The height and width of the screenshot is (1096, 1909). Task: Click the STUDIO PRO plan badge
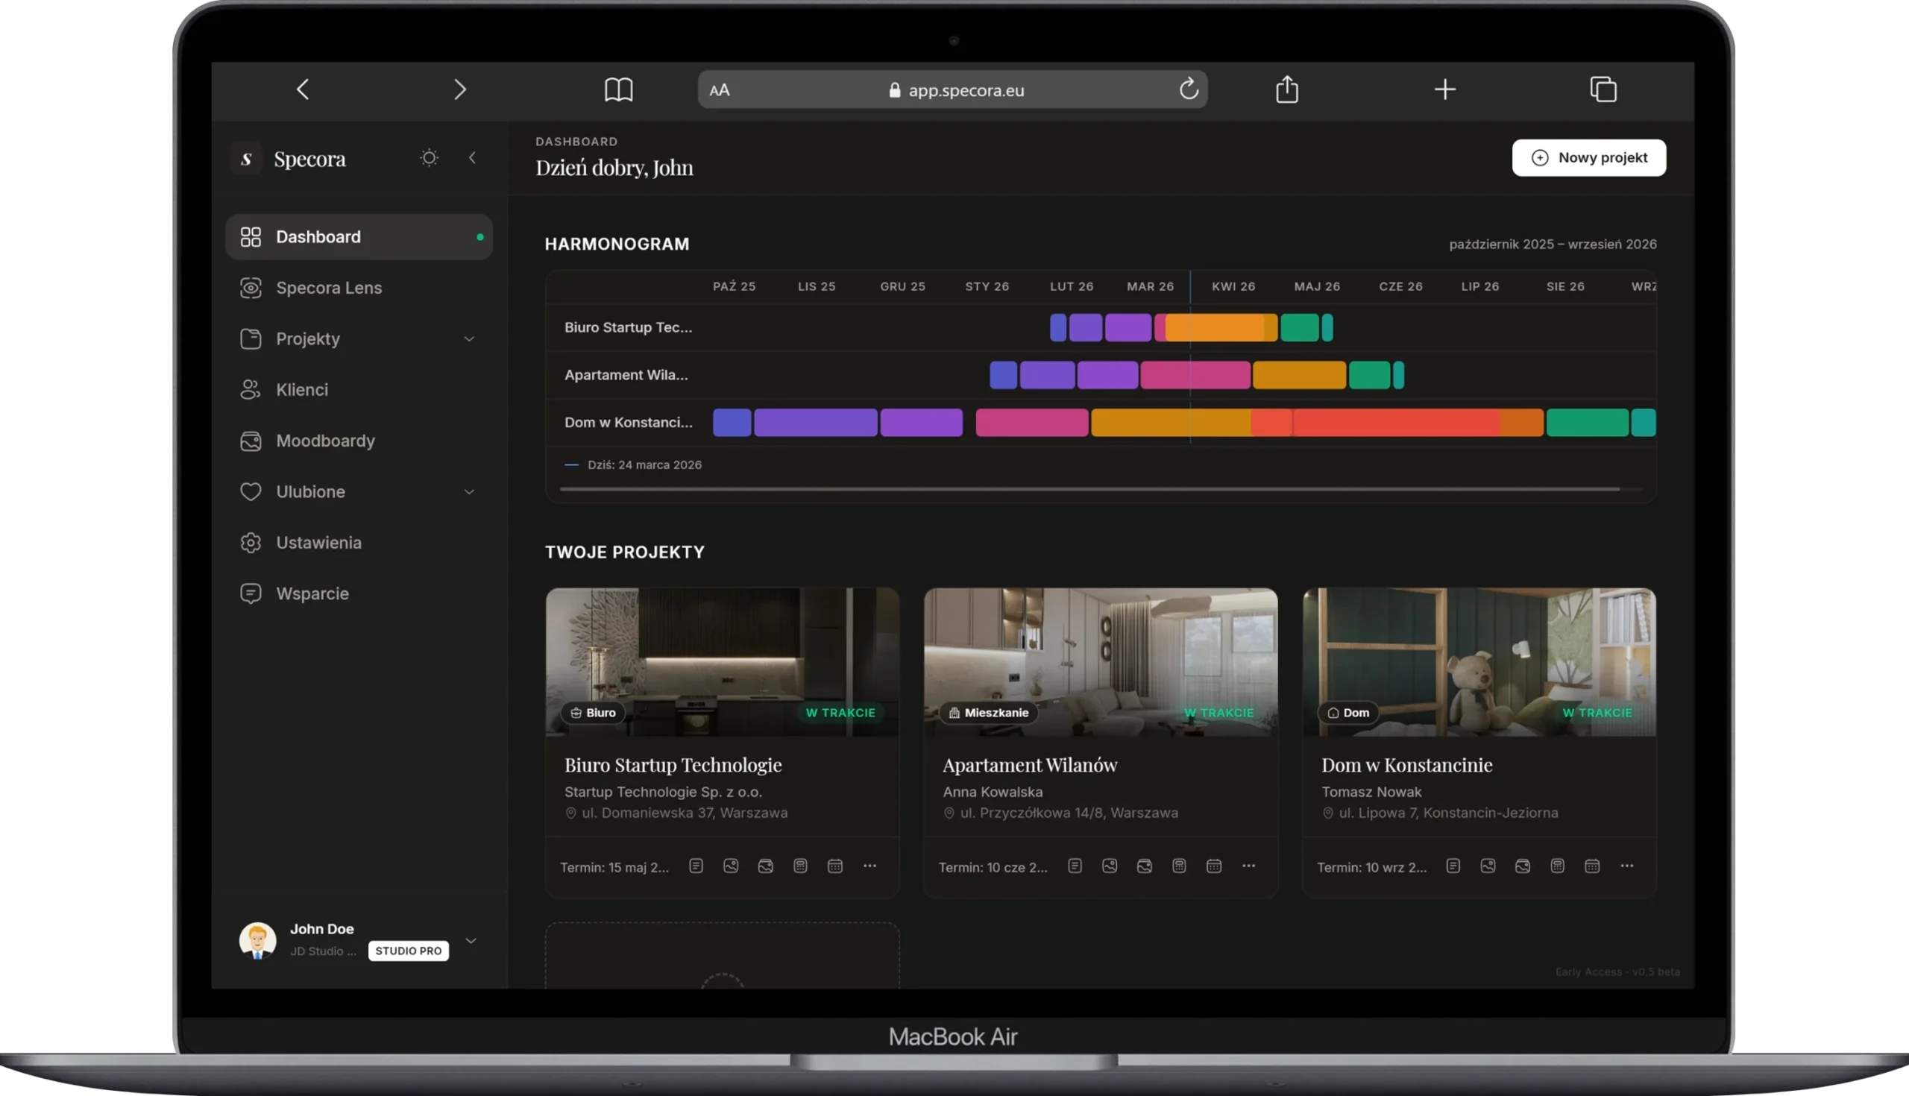tap(409, 951)
